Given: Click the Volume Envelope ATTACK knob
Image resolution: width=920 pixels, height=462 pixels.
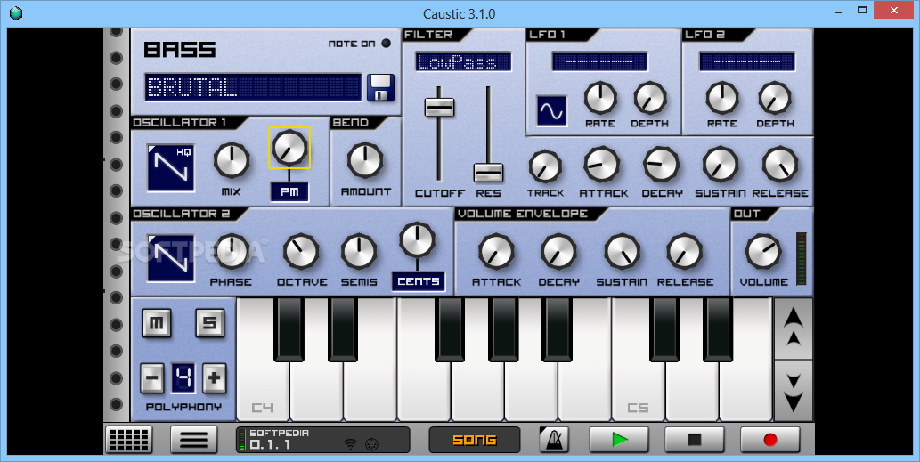Looking at the screenshot, I should [x=496, y=252].
